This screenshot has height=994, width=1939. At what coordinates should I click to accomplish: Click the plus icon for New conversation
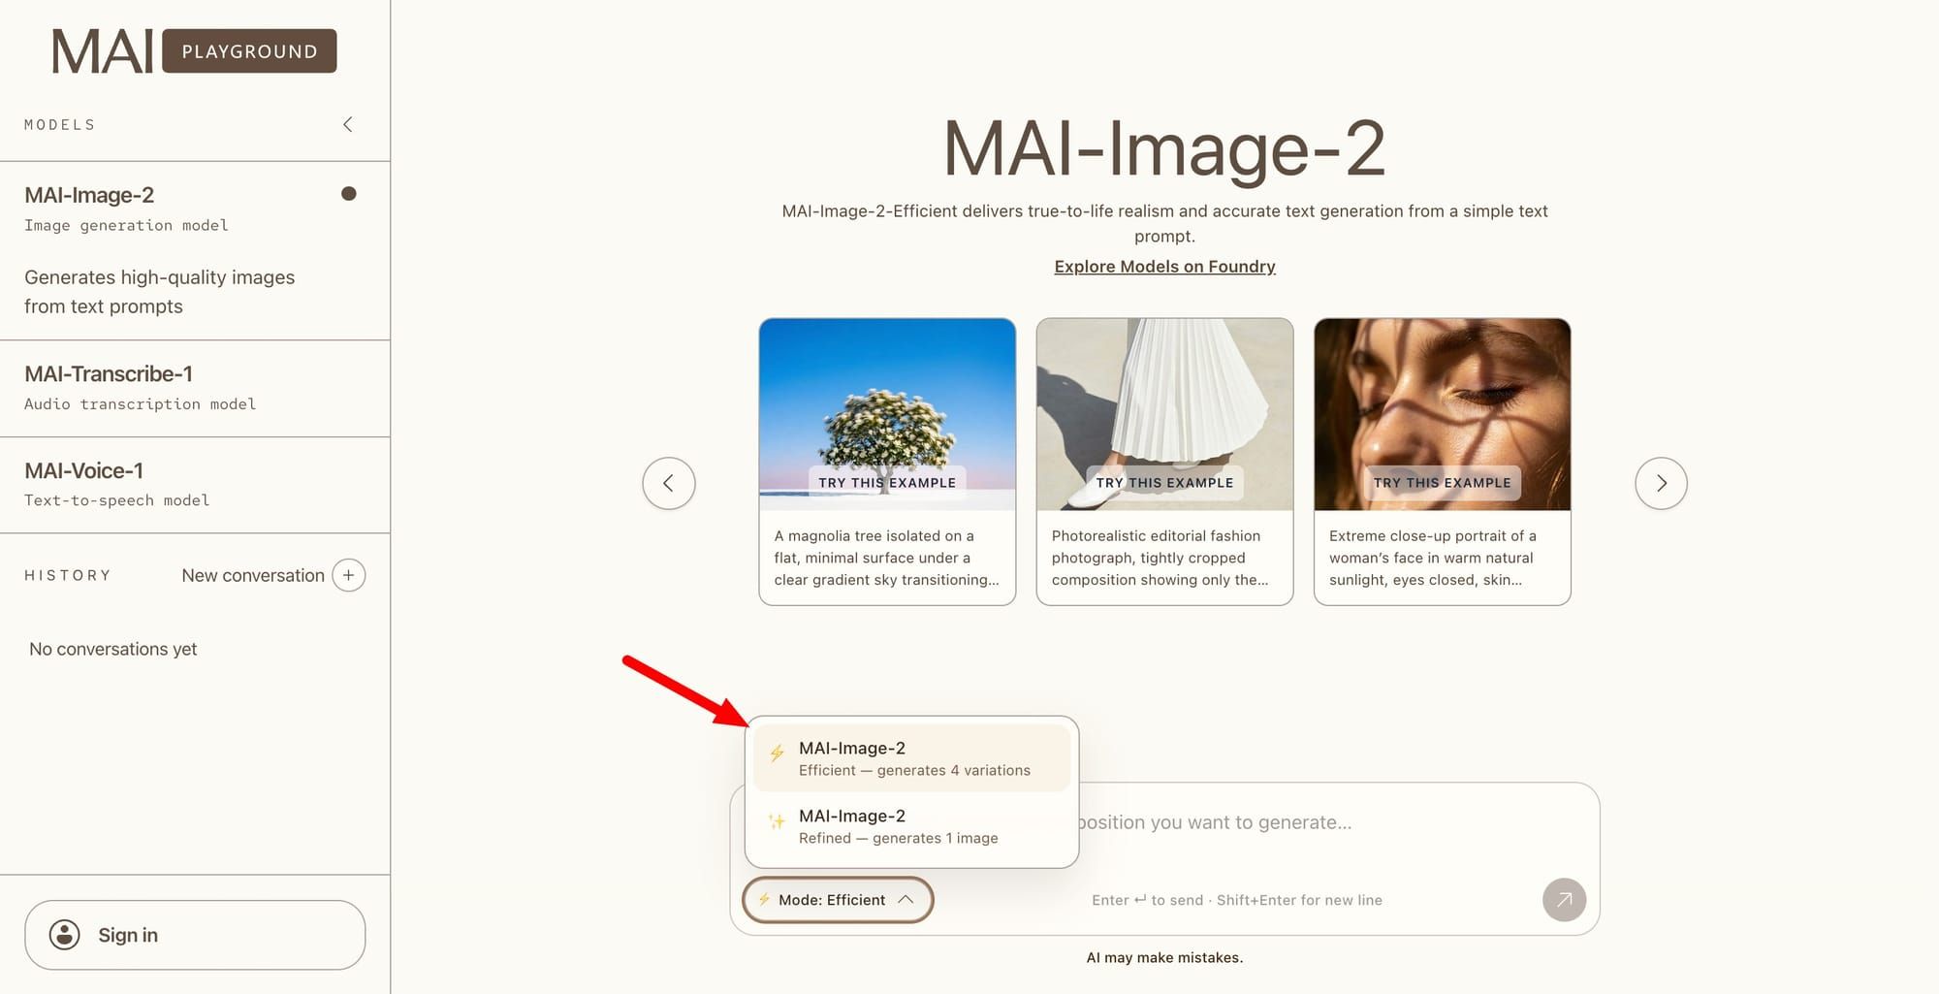349,575
